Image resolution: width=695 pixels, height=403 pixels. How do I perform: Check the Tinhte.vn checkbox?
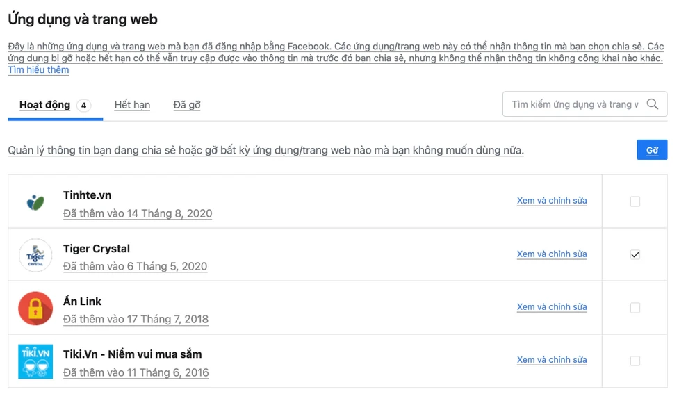[x=635, y=201]
